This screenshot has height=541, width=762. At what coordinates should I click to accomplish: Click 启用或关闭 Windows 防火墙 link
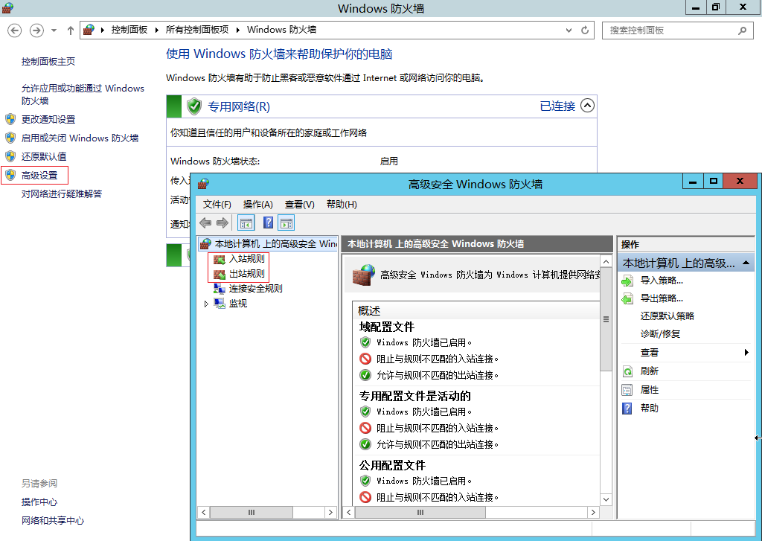pyautogui.click(x=80, y=138)
